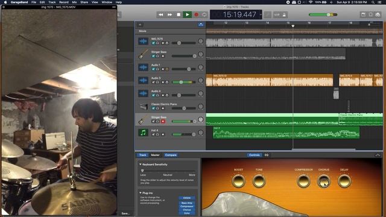Collapse the Keyboard Sensitivity section triangle
The height and width of the screenshot is (217, 386).
141,165
